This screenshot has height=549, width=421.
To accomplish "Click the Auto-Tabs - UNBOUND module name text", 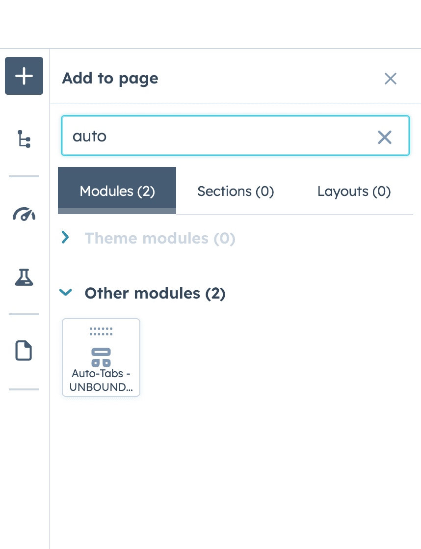I will click(101, 380).
